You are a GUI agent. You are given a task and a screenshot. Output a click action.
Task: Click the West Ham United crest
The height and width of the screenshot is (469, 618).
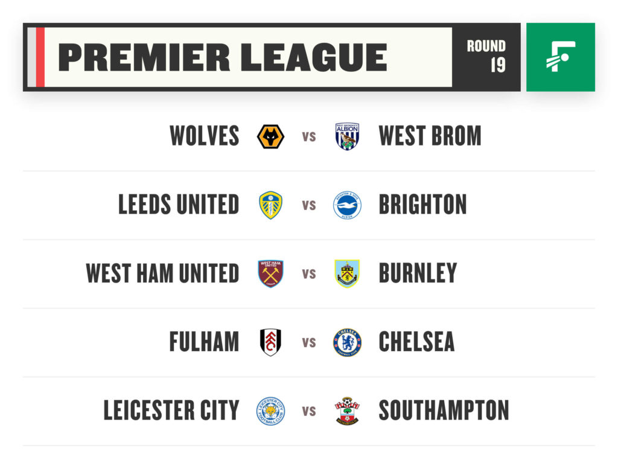coord(270,273)
